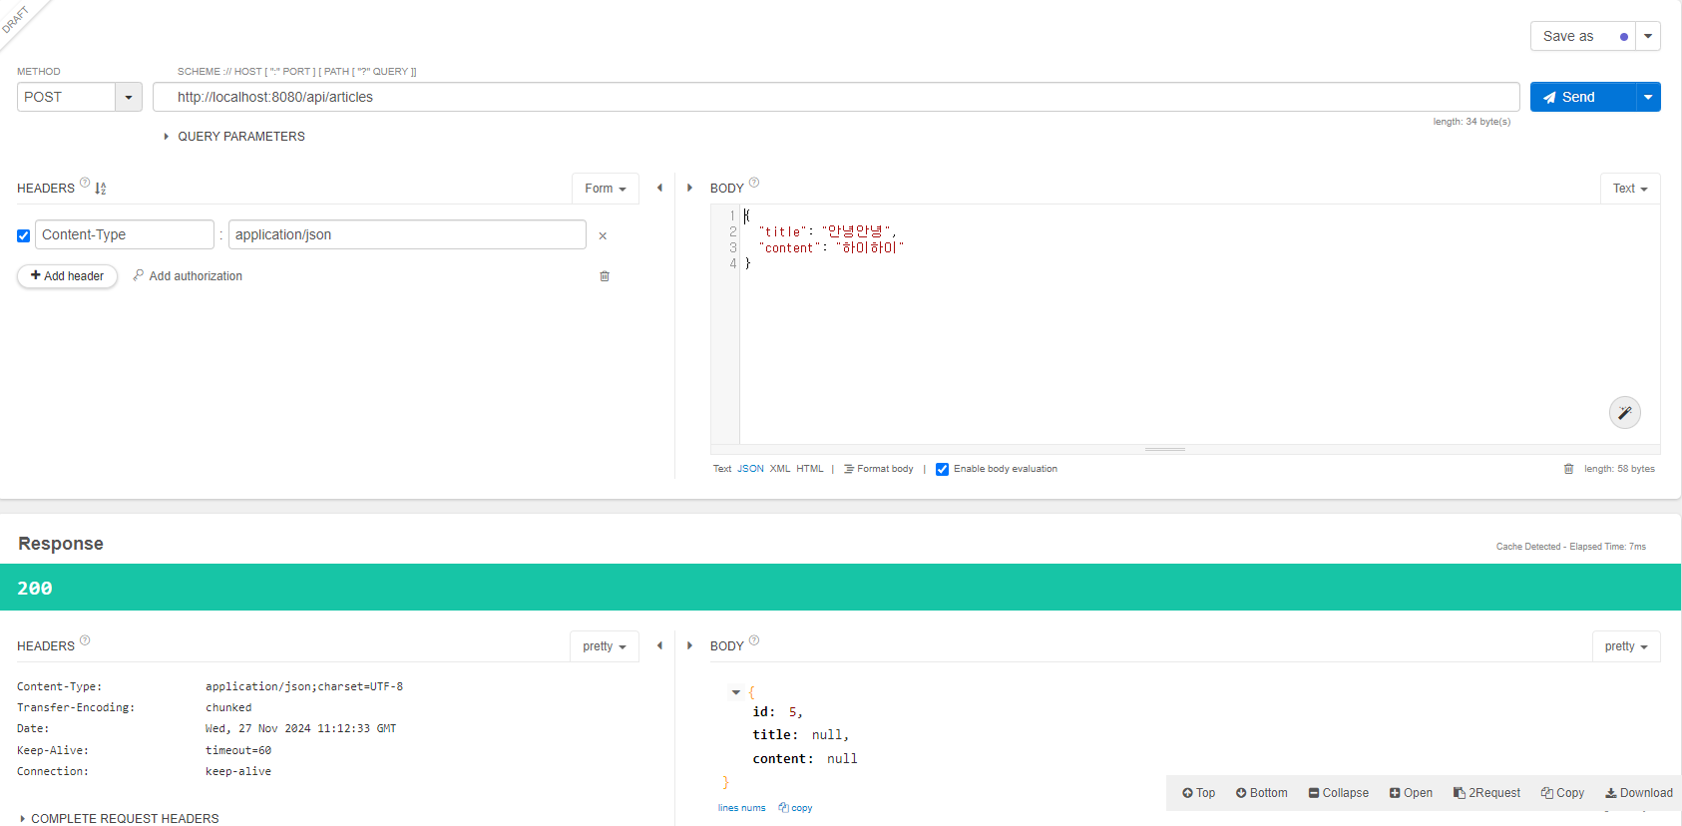This screenshot has height=826, width=1682.
Task: Click Add authorization link
Action: [188, 276]
